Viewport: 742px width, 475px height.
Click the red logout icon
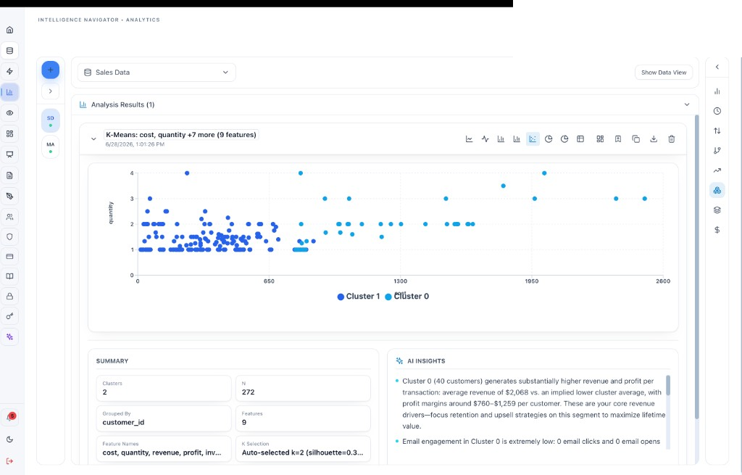coord(9,460)
